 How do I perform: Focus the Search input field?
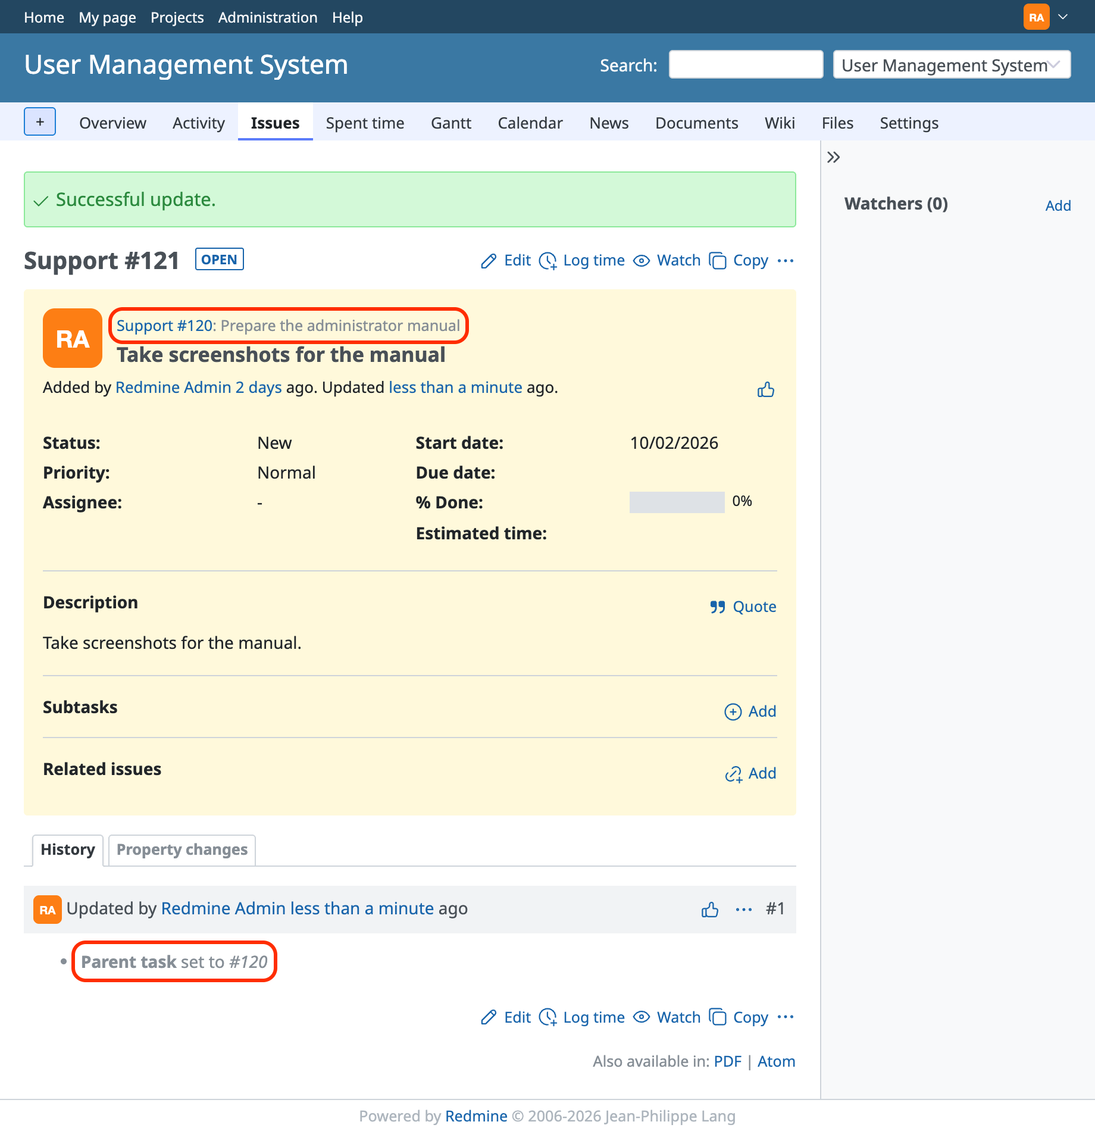746,64
